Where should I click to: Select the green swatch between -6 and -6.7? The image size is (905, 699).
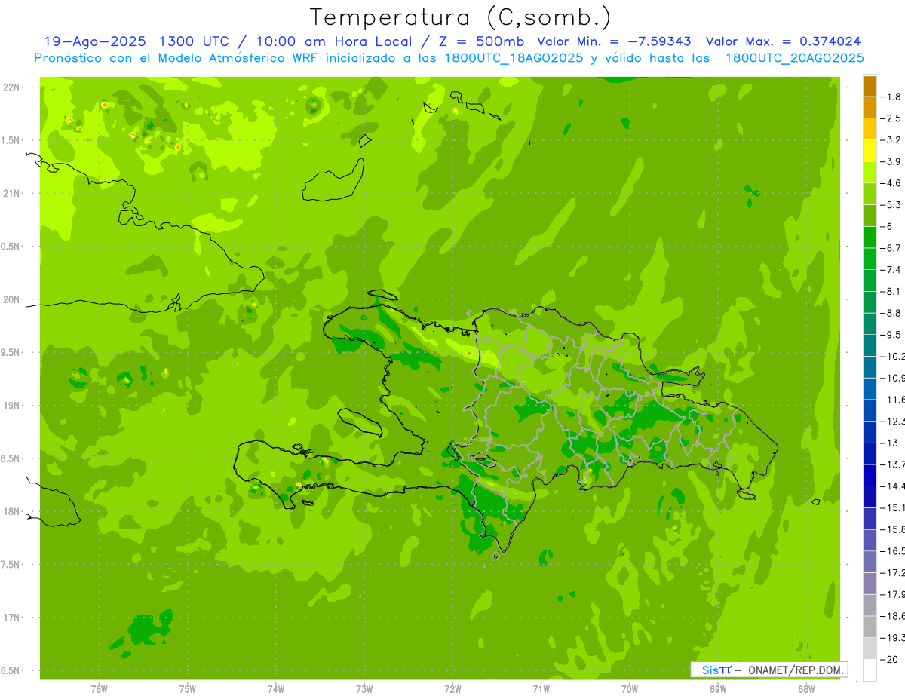870,238
